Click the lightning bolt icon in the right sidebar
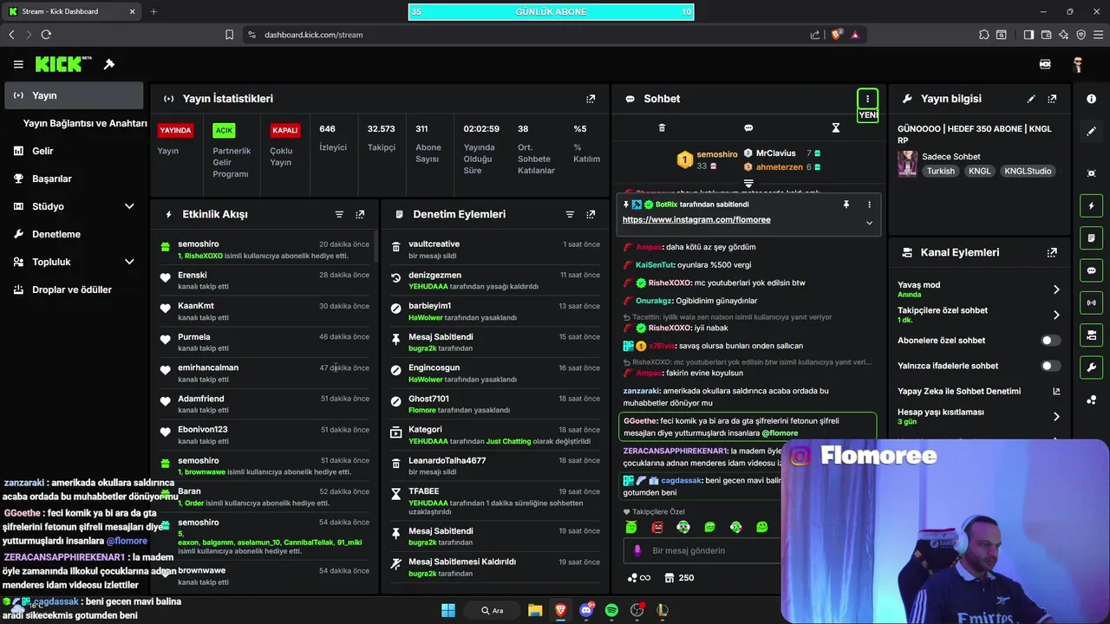Image resolution: width=1110 pixels, height=624 pixels. [1091, 206]
